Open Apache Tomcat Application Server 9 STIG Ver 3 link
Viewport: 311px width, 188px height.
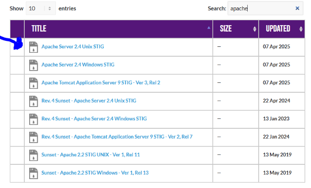tap(101, 83)
